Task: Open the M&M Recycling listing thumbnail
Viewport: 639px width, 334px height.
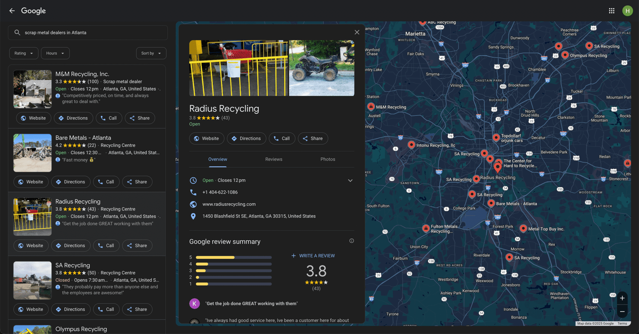Action: 32,89
